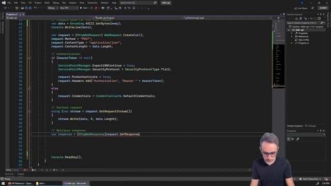Expand the References node
The image size is (331, 186).
point(292,37)
